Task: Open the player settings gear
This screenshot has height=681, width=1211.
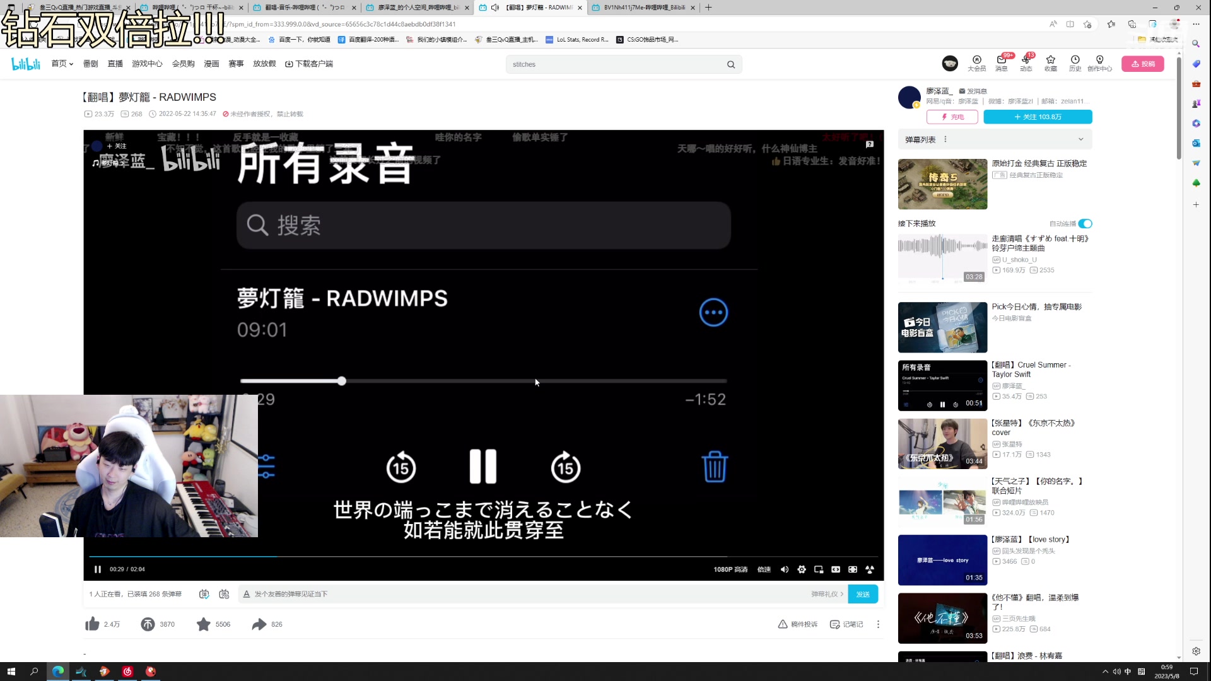Action: coord(802,569)
